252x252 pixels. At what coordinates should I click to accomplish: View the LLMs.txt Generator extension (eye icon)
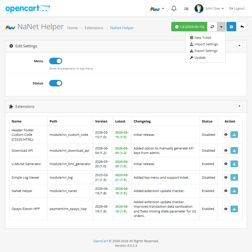tap(226, 164)
